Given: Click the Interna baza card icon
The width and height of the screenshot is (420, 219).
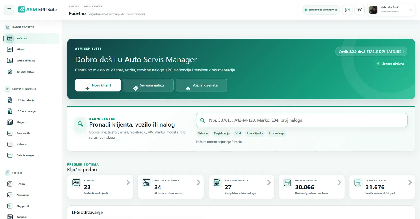Looking at the screenshot, I should point(358,183).
